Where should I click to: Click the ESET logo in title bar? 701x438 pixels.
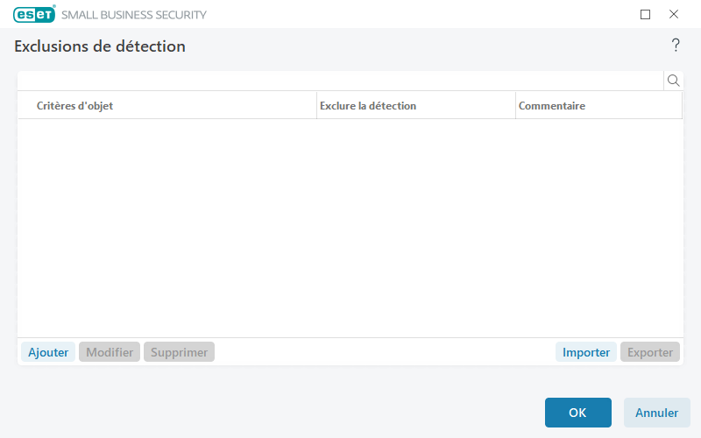click(x=34, y=14)
